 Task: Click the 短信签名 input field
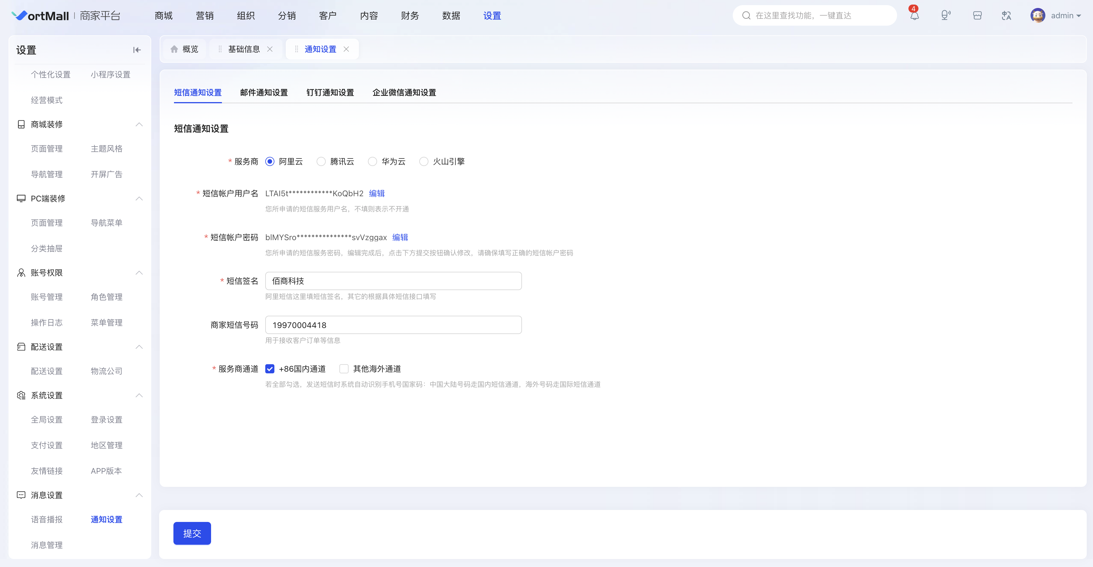pyautogui.click(x=393, y=281)
